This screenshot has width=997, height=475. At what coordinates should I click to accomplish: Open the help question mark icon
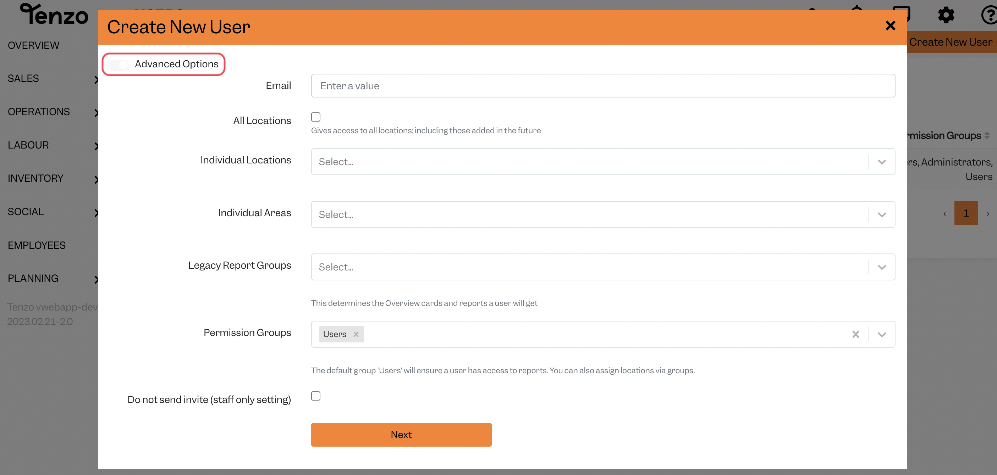[x=989, y=16]
